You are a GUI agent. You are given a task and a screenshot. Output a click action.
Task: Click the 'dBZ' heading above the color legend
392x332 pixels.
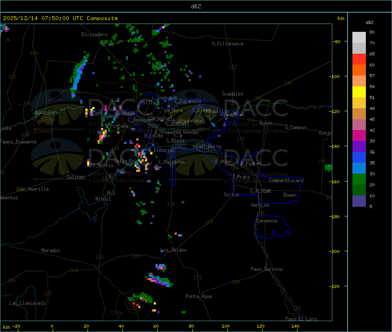click(369, 23)
